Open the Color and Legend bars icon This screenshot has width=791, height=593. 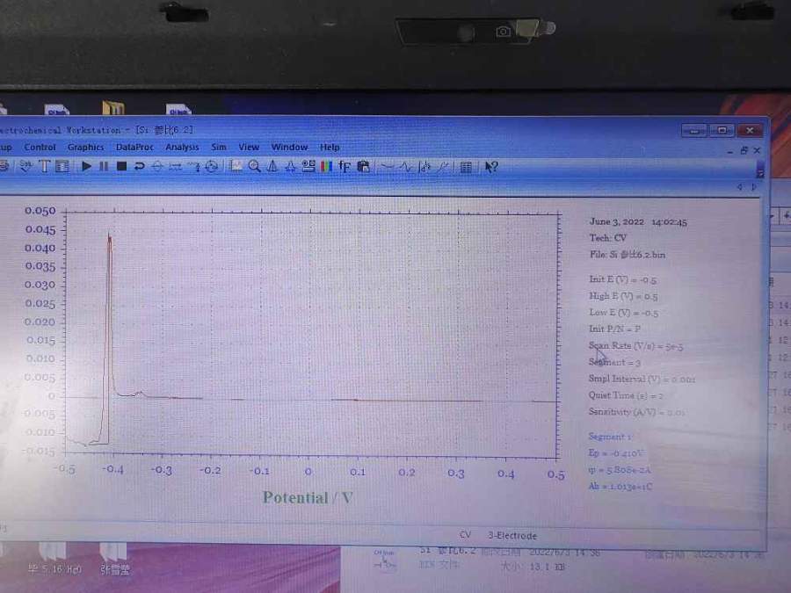[326, 166]
